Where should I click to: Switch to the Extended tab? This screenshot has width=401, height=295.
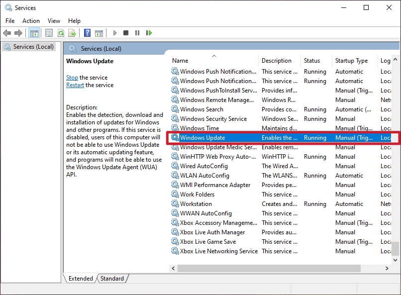[81, 279]
